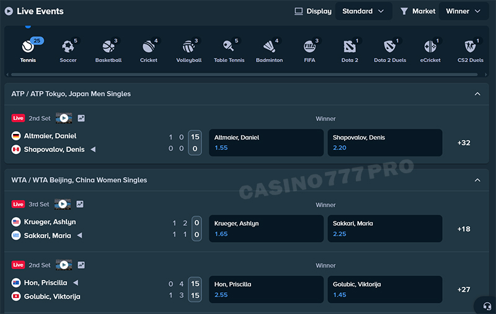The image size is (496, 314).
Task: Open the Dota 2 Duels category
Action: (390, 47)
